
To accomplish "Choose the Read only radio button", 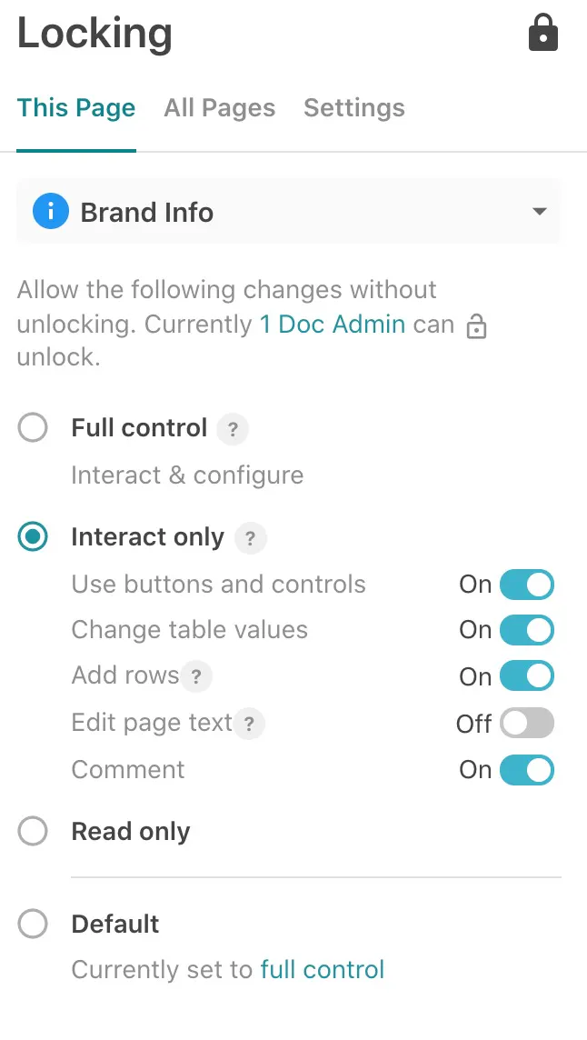I will point(33,831).
